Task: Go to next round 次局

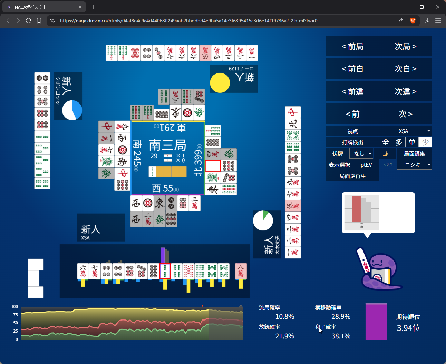Action: click(405, 46)
